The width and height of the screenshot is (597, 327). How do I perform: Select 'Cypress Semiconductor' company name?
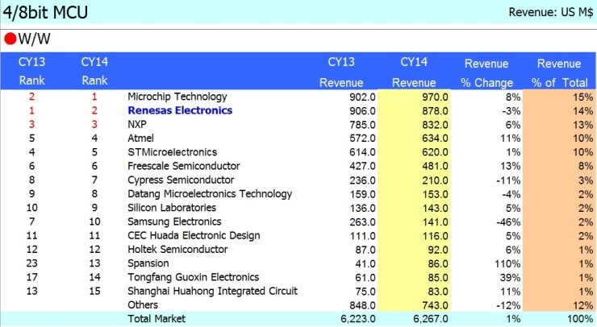click(181, 180)
